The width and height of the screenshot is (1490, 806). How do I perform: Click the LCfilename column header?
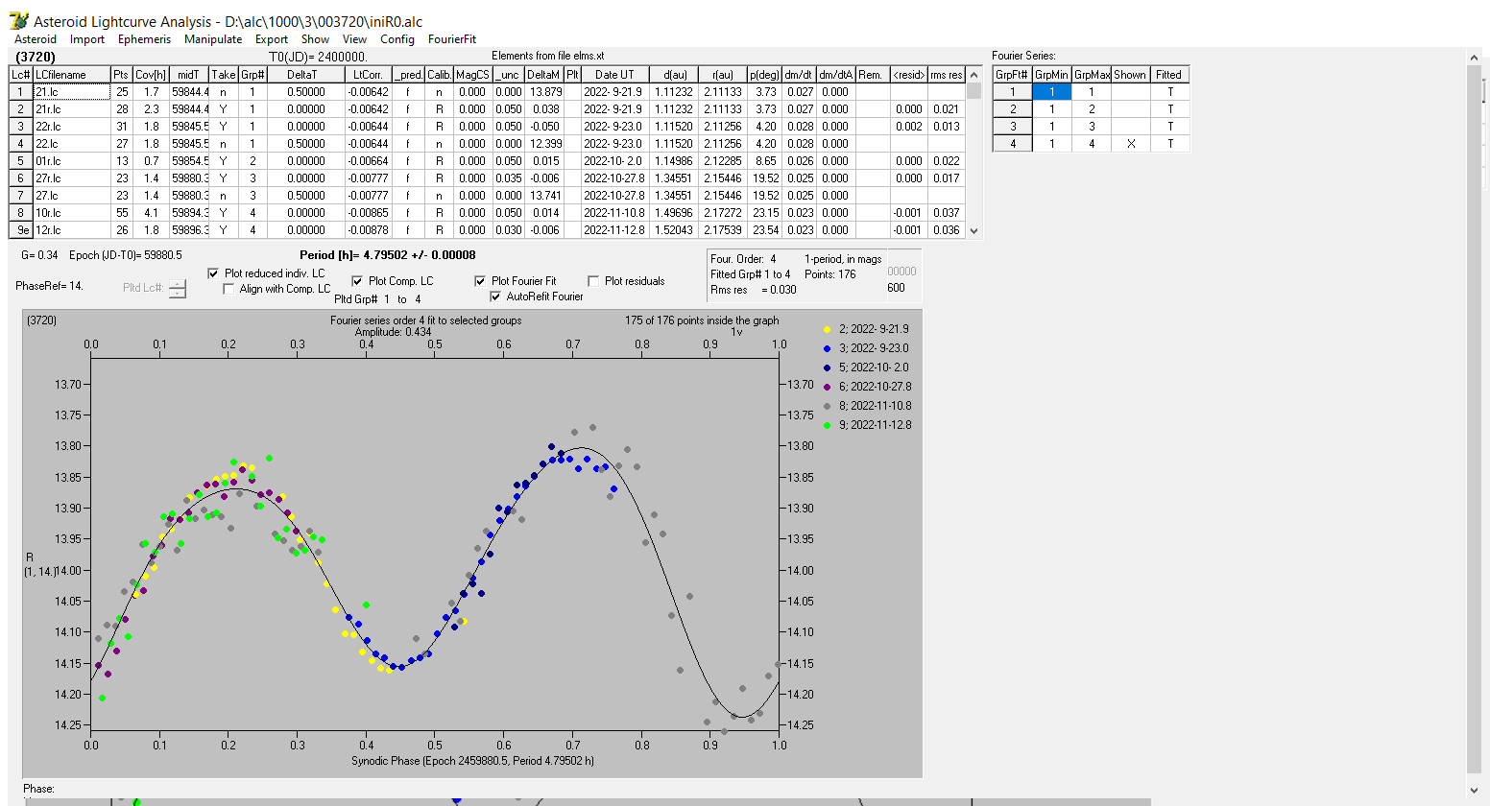(x=71, y=75)
